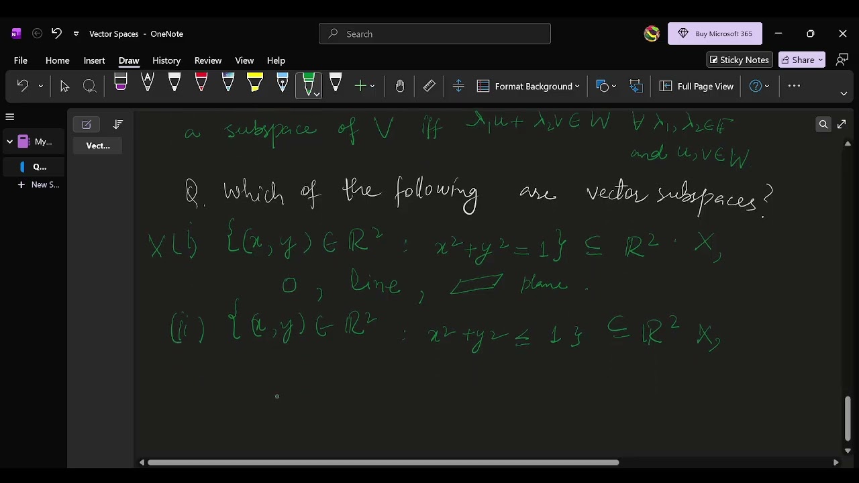Switch to Full Page View
Image resolution: width=859 pixels, height=483 pixels.
697,86
